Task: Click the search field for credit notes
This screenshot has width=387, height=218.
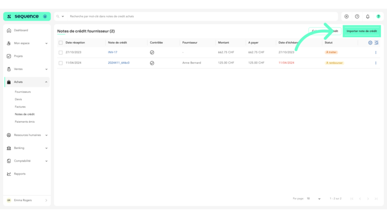Action: point(202,16)
